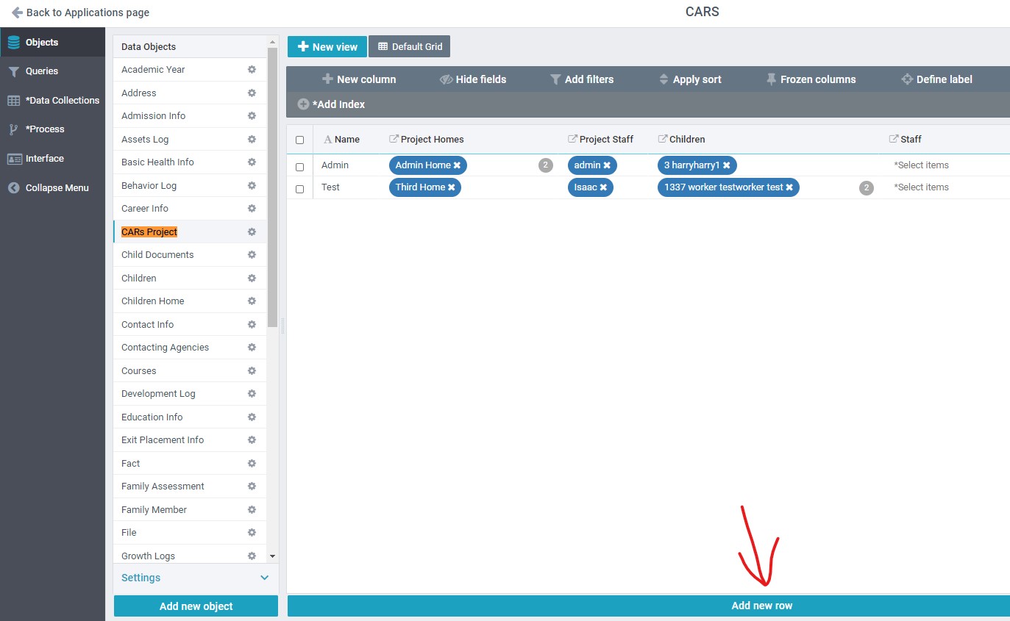Open Staff select items for Admin row

[921, 165]
